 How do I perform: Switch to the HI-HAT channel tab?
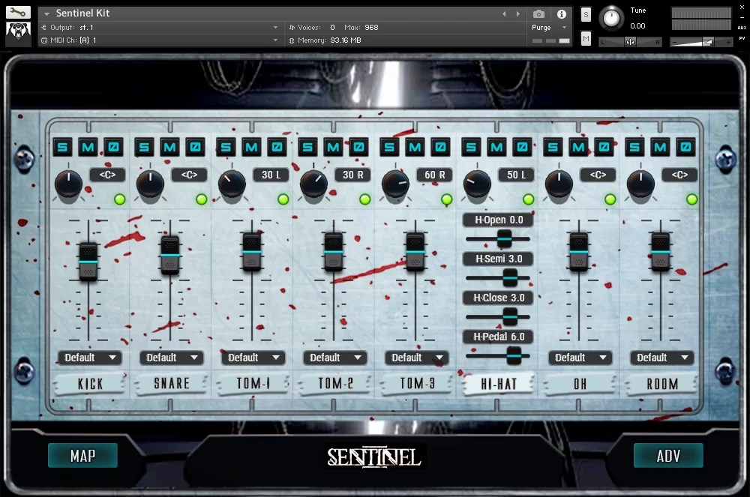click(x=497, y=383)
